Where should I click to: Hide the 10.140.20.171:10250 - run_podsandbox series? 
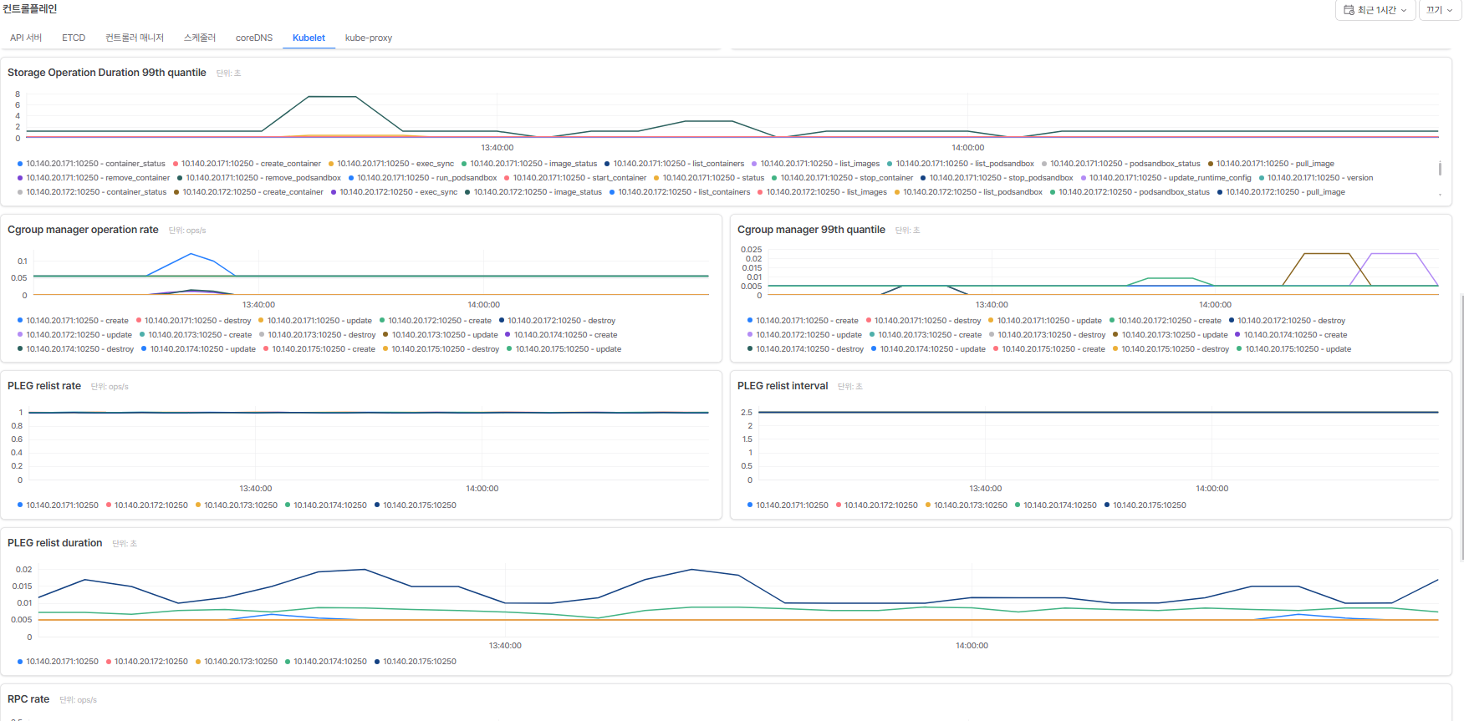[x=423, y=178]
